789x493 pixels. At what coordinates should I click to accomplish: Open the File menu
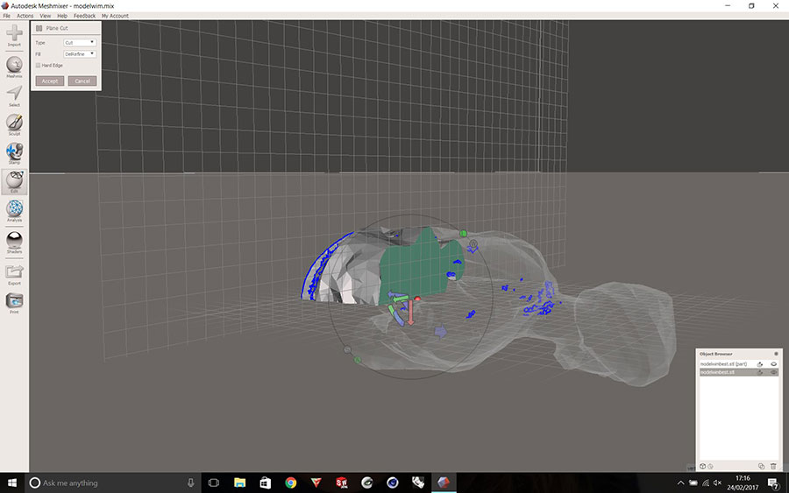pyautogui.click(x=6, y=16)
